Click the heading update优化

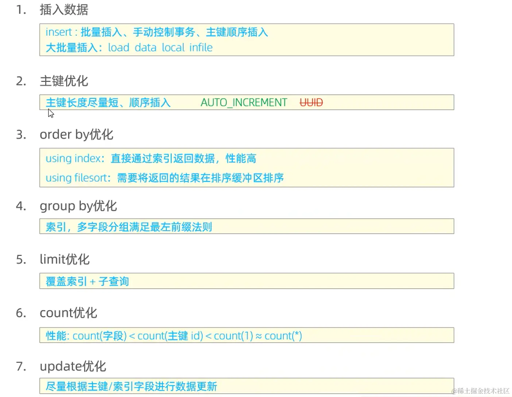tap(73, 366)
